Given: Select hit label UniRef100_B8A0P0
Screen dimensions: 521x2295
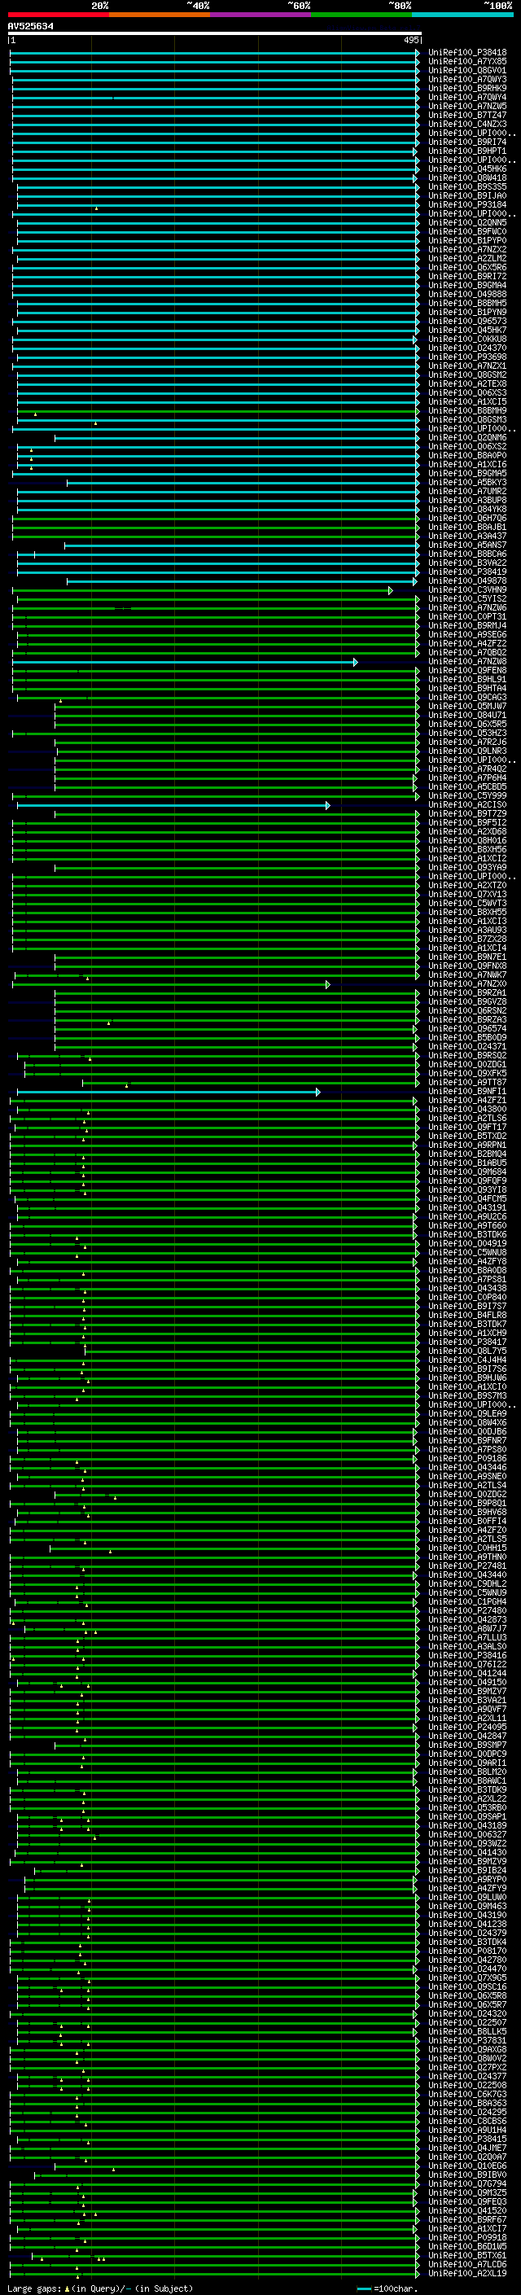Looking at the screenshot, I should pyautogui.click(x=467, y=455).
